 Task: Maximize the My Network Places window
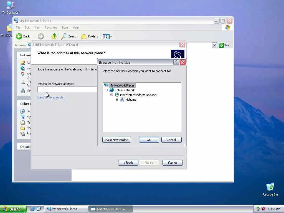pos(223,21)
